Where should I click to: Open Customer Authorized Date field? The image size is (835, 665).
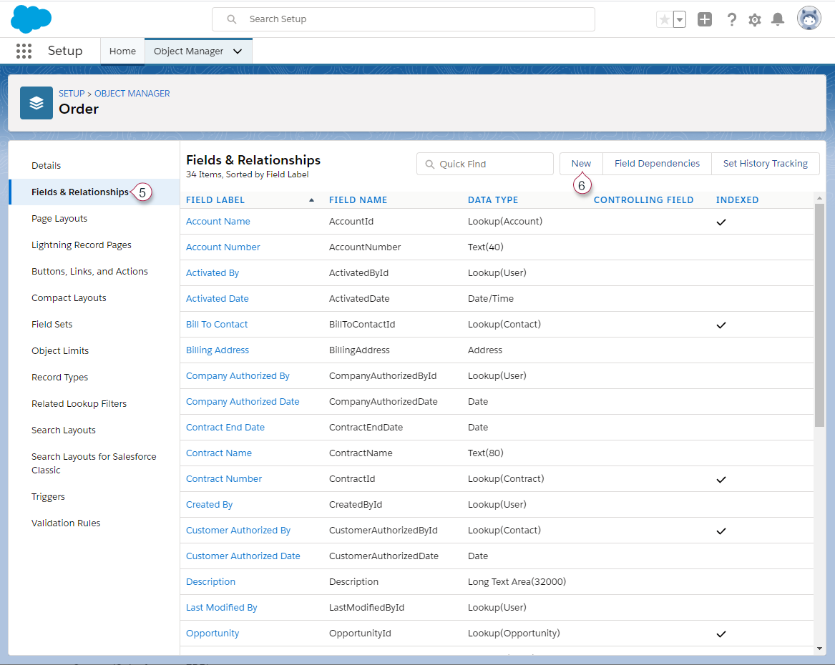243,556
